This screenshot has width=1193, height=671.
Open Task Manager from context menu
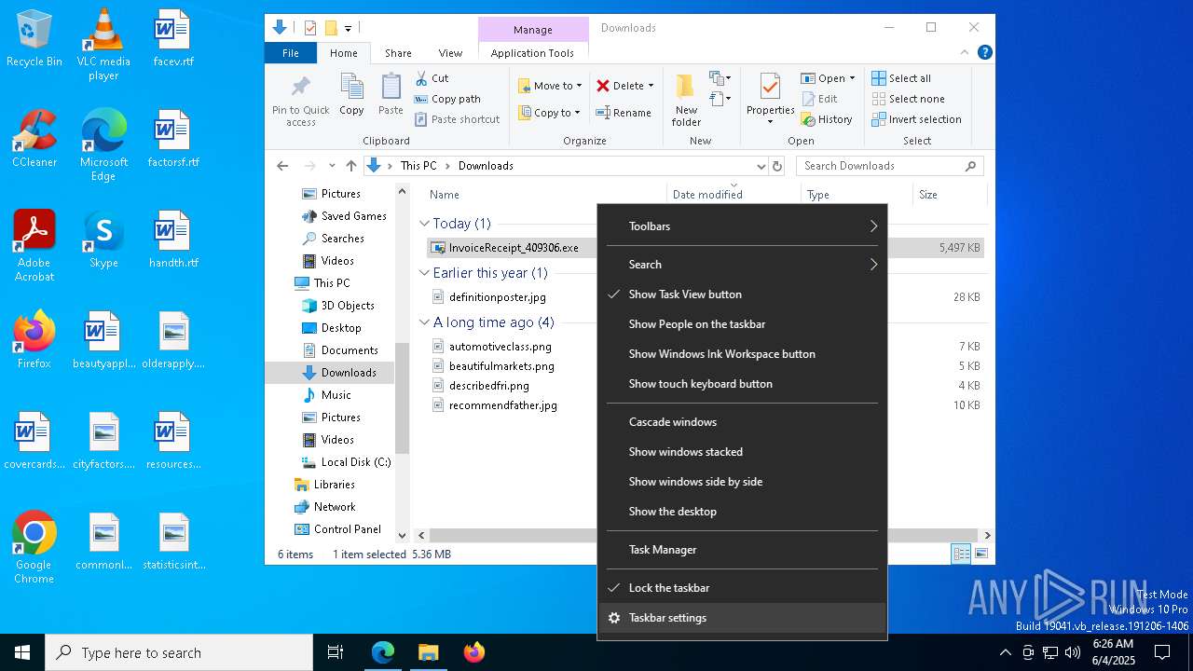point(742,550)
